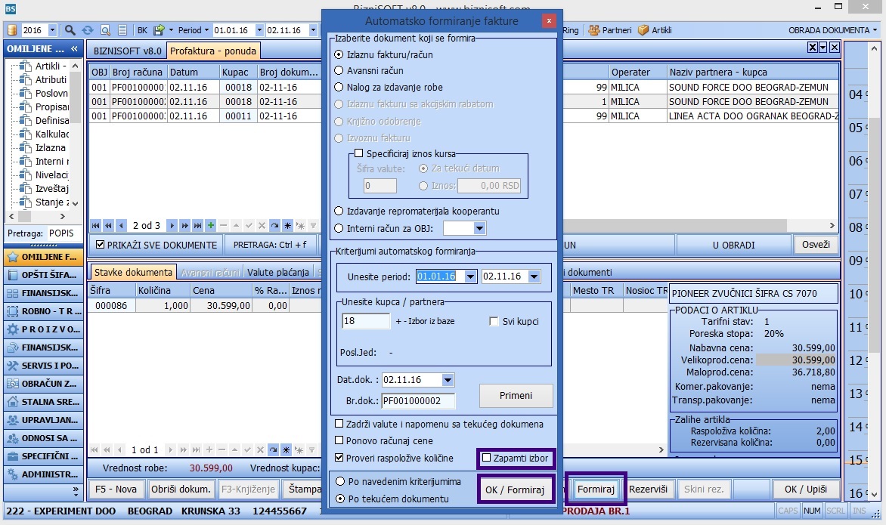This screenshot has height=525, width=886.
Task: Enable the Svi kupci checkbox
Action: click(494, 321)
